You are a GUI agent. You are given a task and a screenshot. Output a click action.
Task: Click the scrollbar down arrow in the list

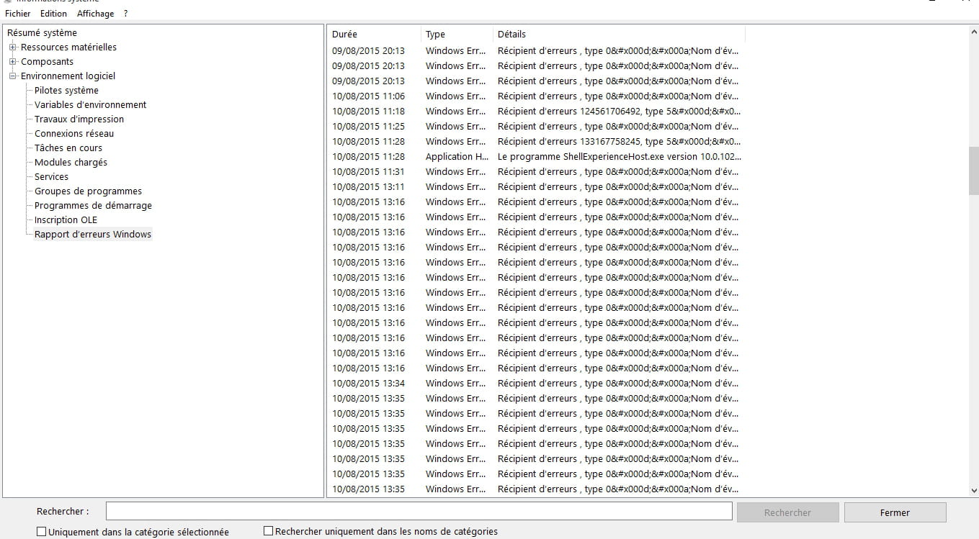pyautogui.click(x=973, y=490)
